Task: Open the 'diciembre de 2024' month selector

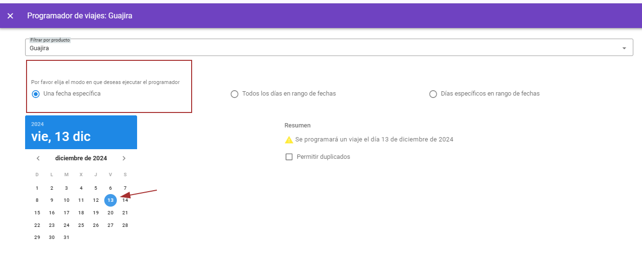Action: coord(81,158)
